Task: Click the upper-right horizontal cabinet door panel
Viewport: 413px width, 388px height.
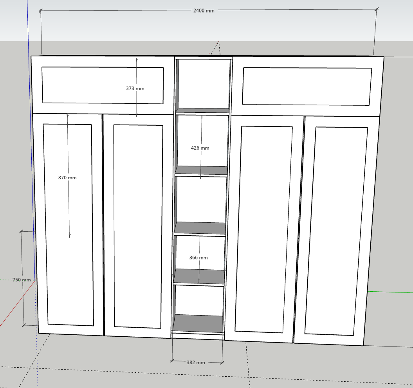Action: coord(307,87)
